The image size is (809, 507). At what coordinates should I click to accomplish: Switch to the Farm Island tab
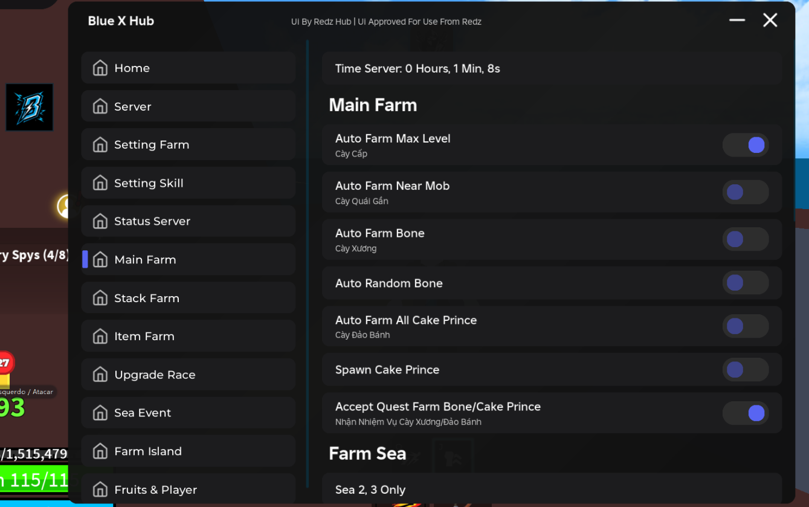(x=188, y=451)
